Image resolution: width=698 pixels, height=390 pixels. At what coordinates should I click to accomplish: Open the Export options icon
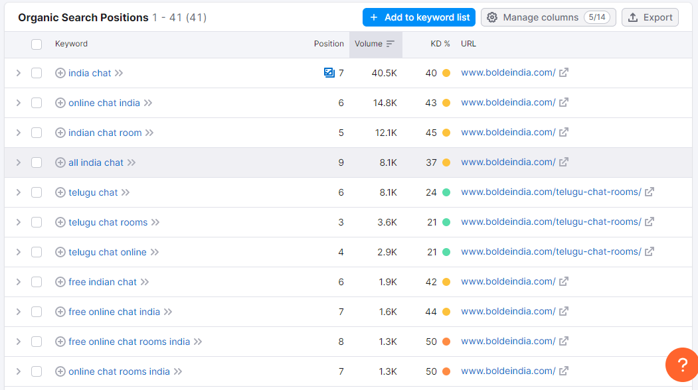click(x=632, y=17)
